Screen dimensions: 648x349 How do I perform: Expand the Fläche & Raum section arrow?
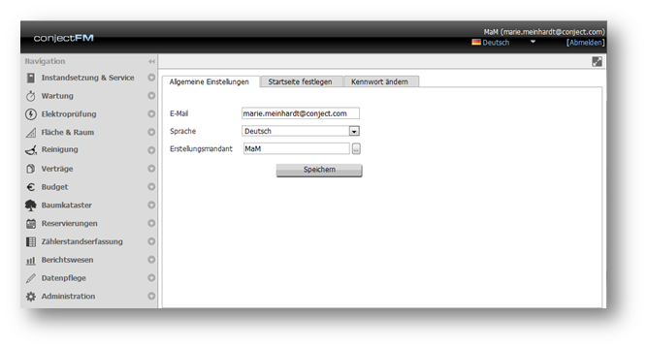(151, 132)
